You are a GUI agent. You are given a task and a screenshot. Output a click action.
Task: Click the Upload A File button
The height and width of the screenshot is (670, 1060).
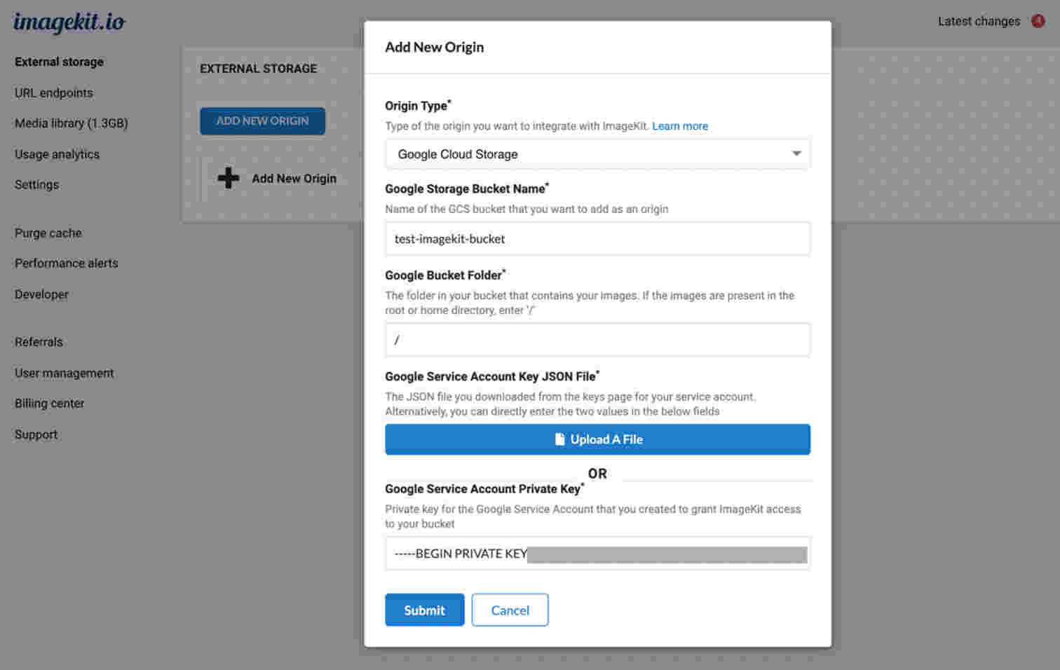[x=597, y=439]
